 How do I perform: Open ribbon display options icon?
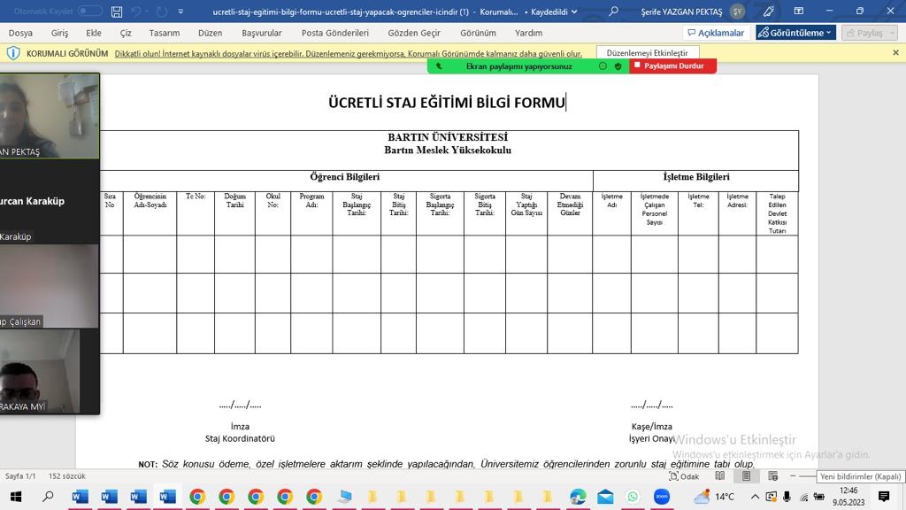tap(799, 11)
